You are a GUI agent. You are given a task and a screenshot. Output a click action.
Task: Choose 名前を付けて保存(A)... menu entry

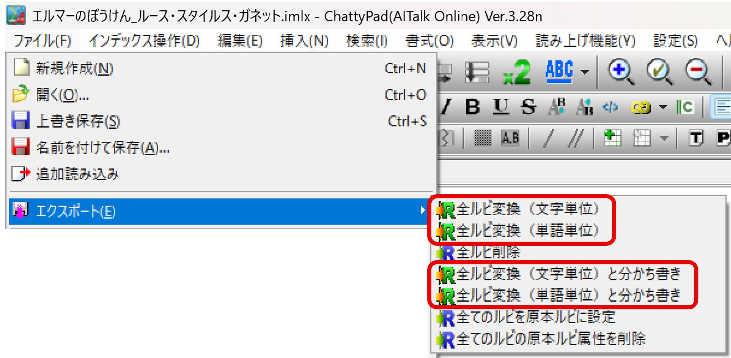pyautogui.click(x=102, y=147)
